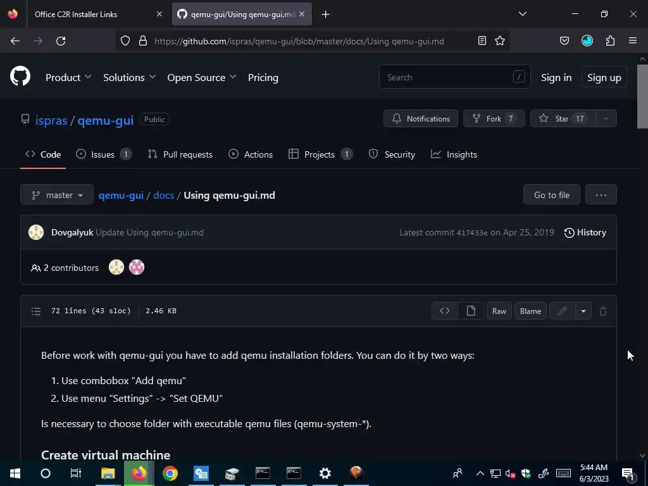Open the Issues tab
648x486 pixels.
point(104,154)
